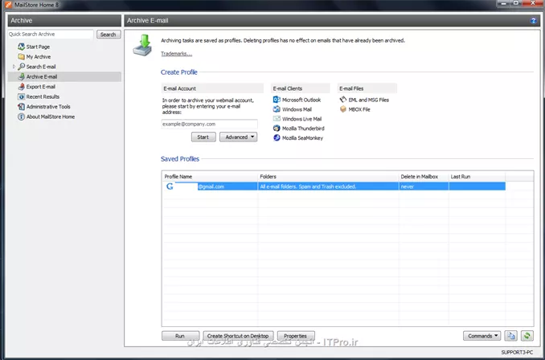The width and height of the screenshot is (545, 360).
Task: Click the Folders column header
Action: coord(329,177)
